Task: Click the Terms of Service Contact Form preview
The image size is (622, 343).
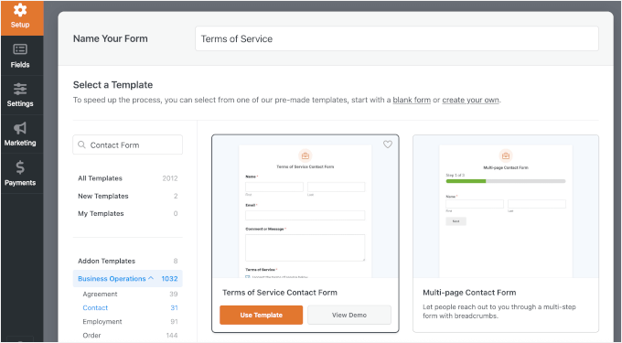Action: click(305, 207)
